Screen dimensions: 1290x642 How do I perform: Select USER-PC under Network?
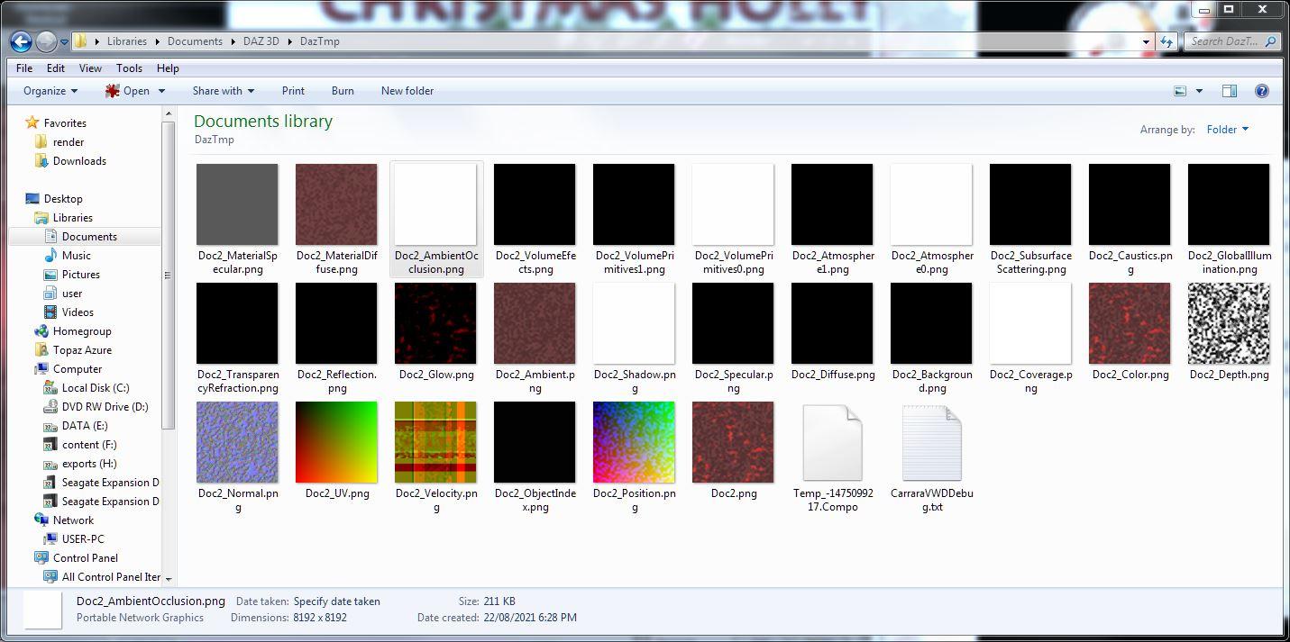coord(83,539)
